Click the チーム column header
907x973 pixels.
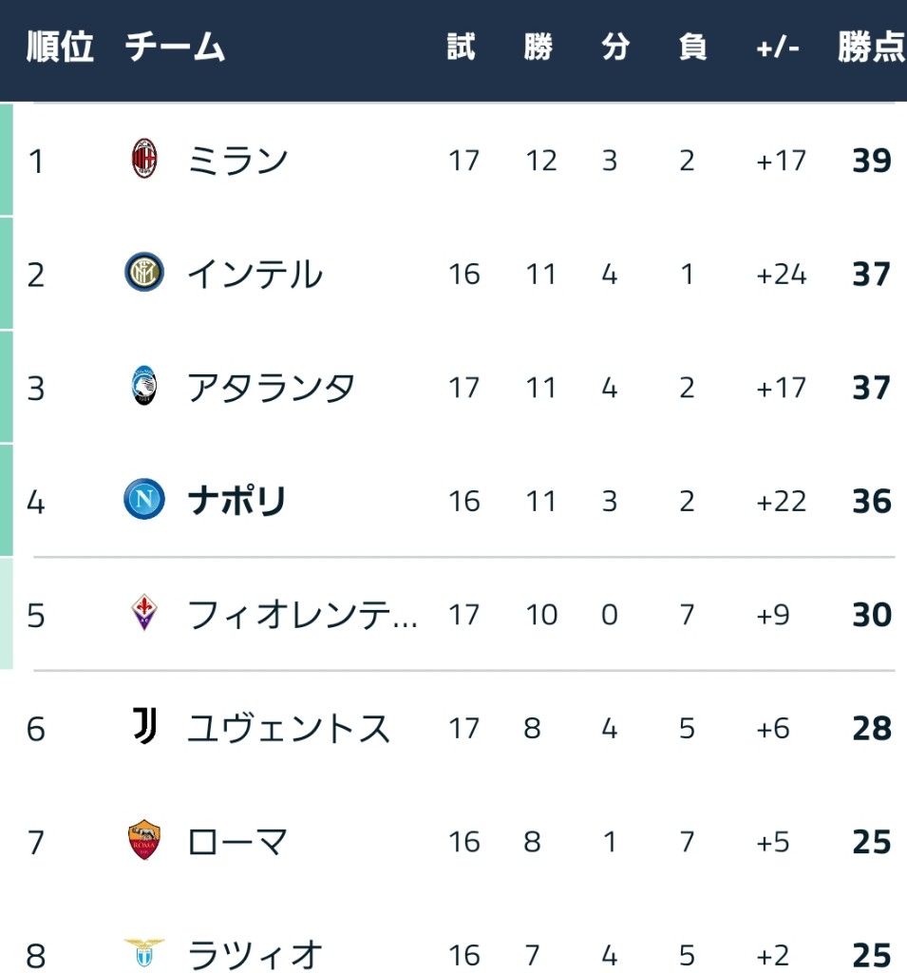coord(175,48)
